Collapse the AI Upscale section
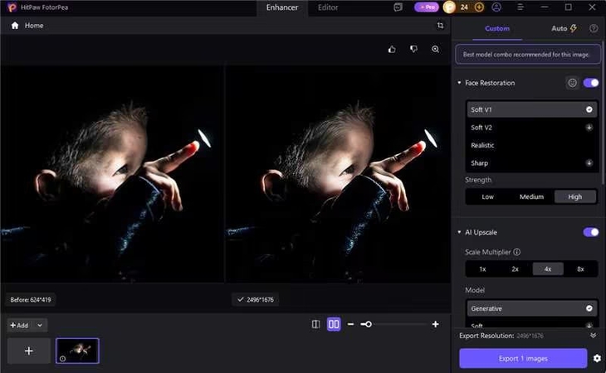Image resolution: width=606 pixels, height=373 pixels. (459, 232)
